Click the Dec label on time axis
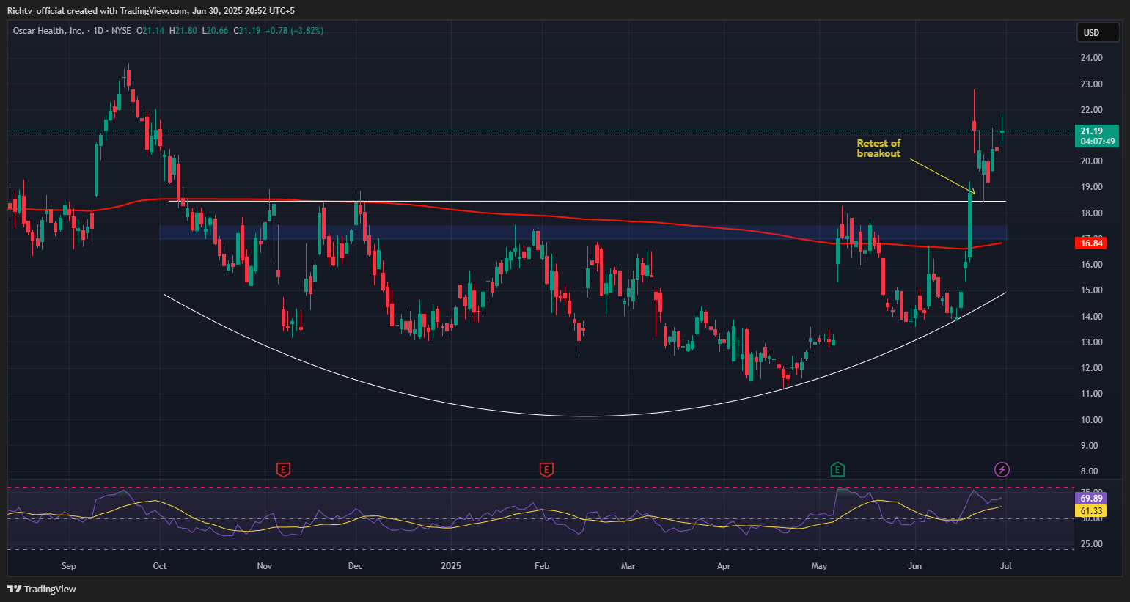Image resolution: width=1130 pixels, height=602 pixels. (356, 566)
